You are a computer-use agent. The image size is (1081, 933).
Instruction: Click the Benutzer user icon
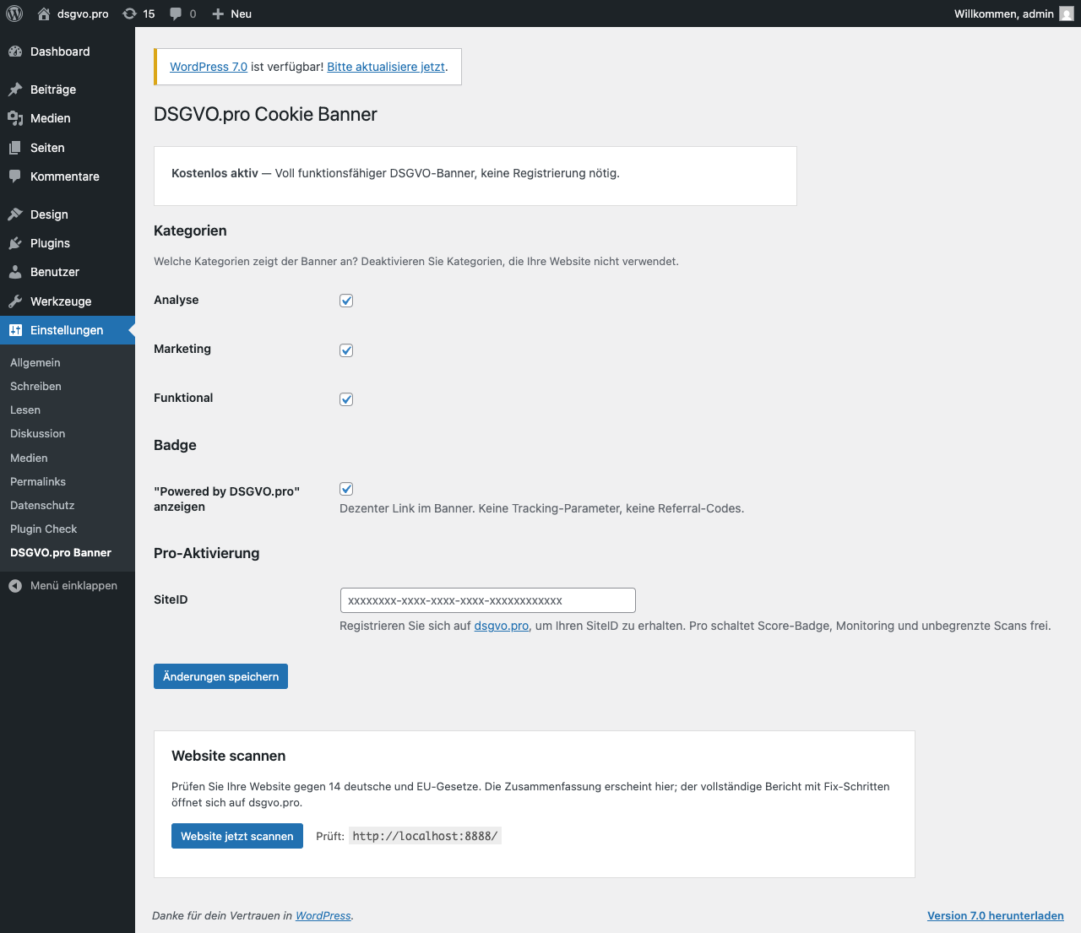pos(15,272)
